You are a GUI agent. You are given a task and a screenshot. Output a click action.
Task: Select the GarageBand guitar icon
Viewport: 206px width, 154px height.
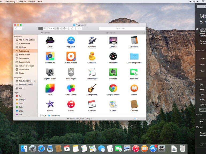click(x=92, y=88)
